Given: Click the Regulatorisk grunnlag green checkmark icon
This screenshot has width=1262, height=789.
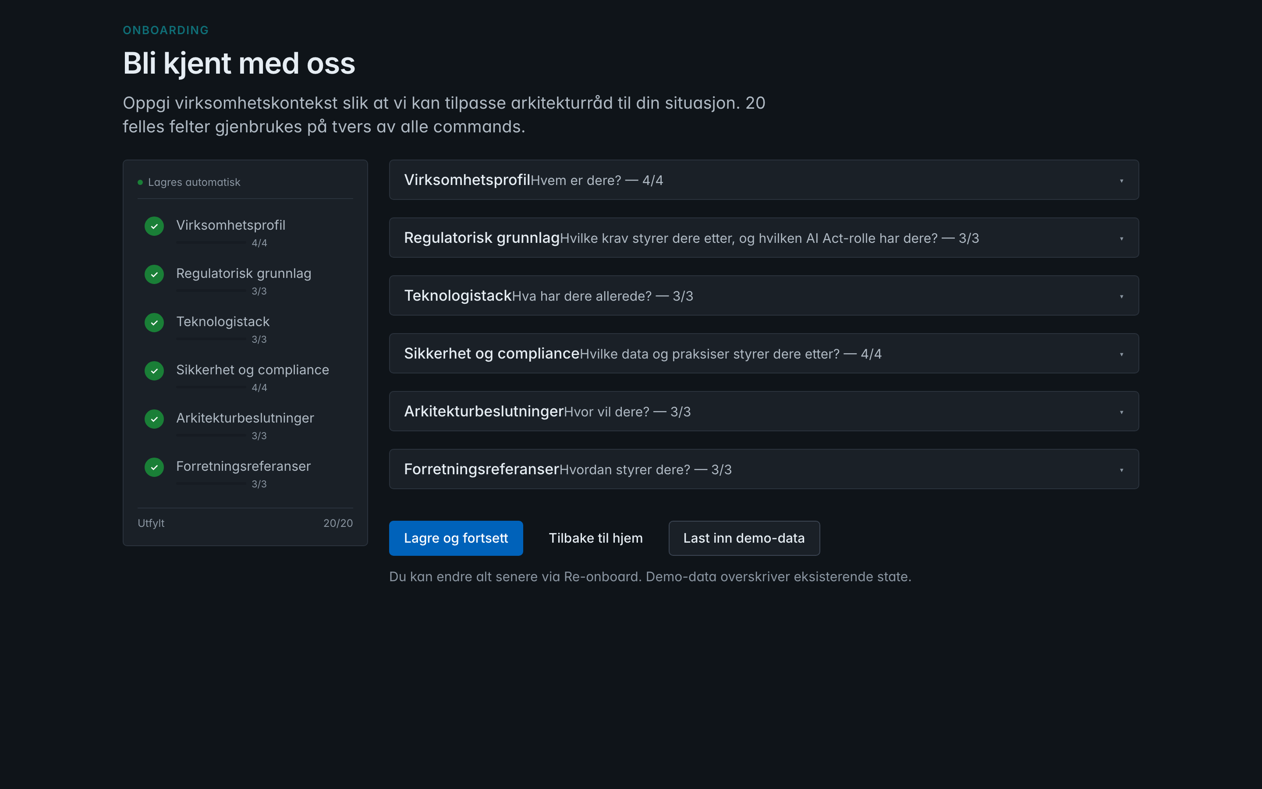Looking at the screenshot, I should pos(154,274).
